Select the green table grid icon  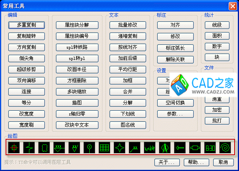coord(104,148)
